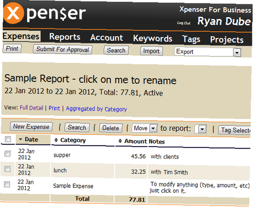The height and width of the screenshot is (209, 253).
Task: Click the 'lunch' category cell
Action: coord(60,170)
